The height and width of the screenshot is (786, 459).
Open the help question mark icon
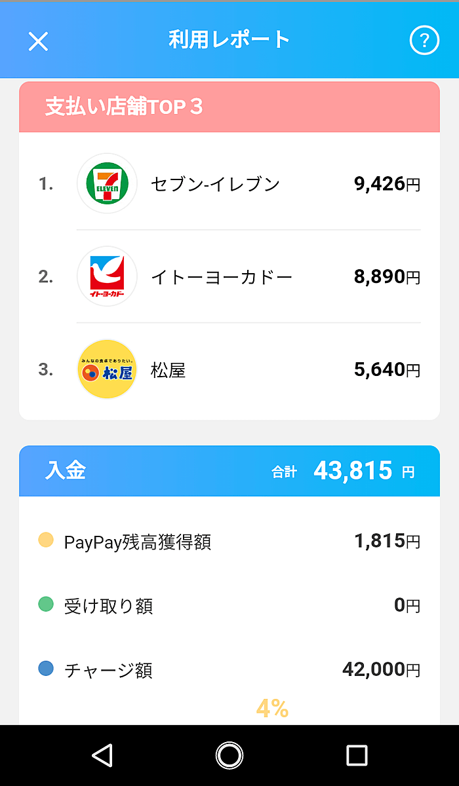(424, 41)
